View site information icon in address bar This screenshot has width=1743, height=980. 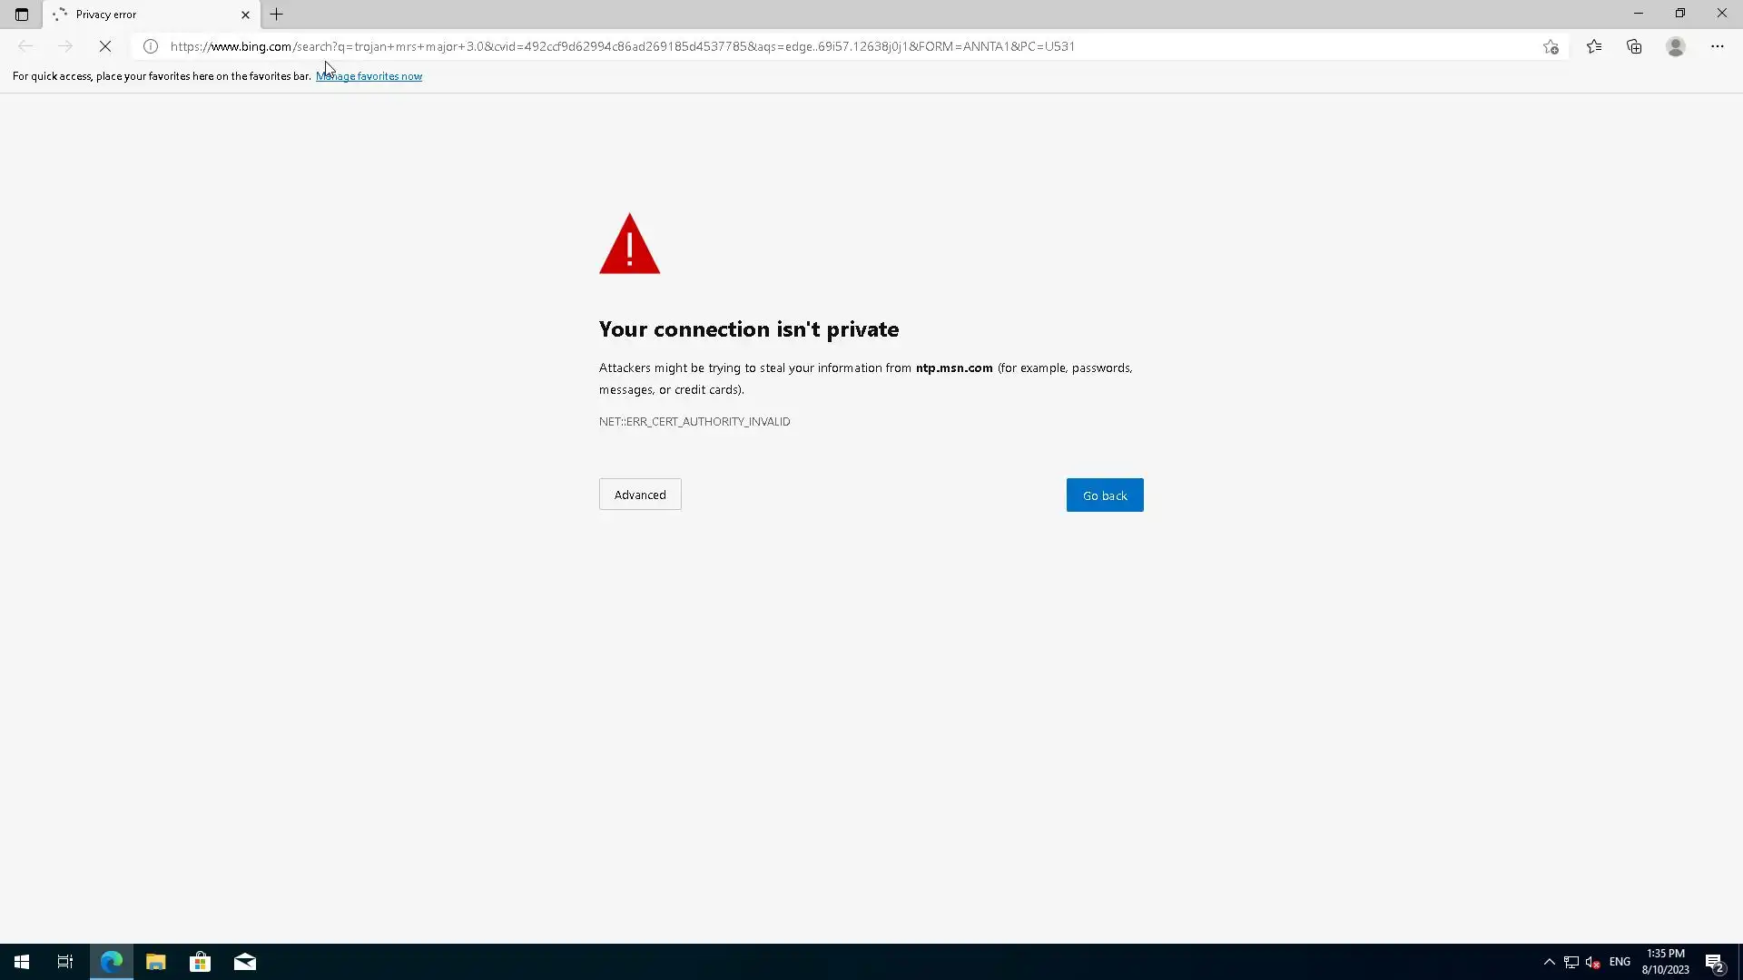(x=151, y=46)
